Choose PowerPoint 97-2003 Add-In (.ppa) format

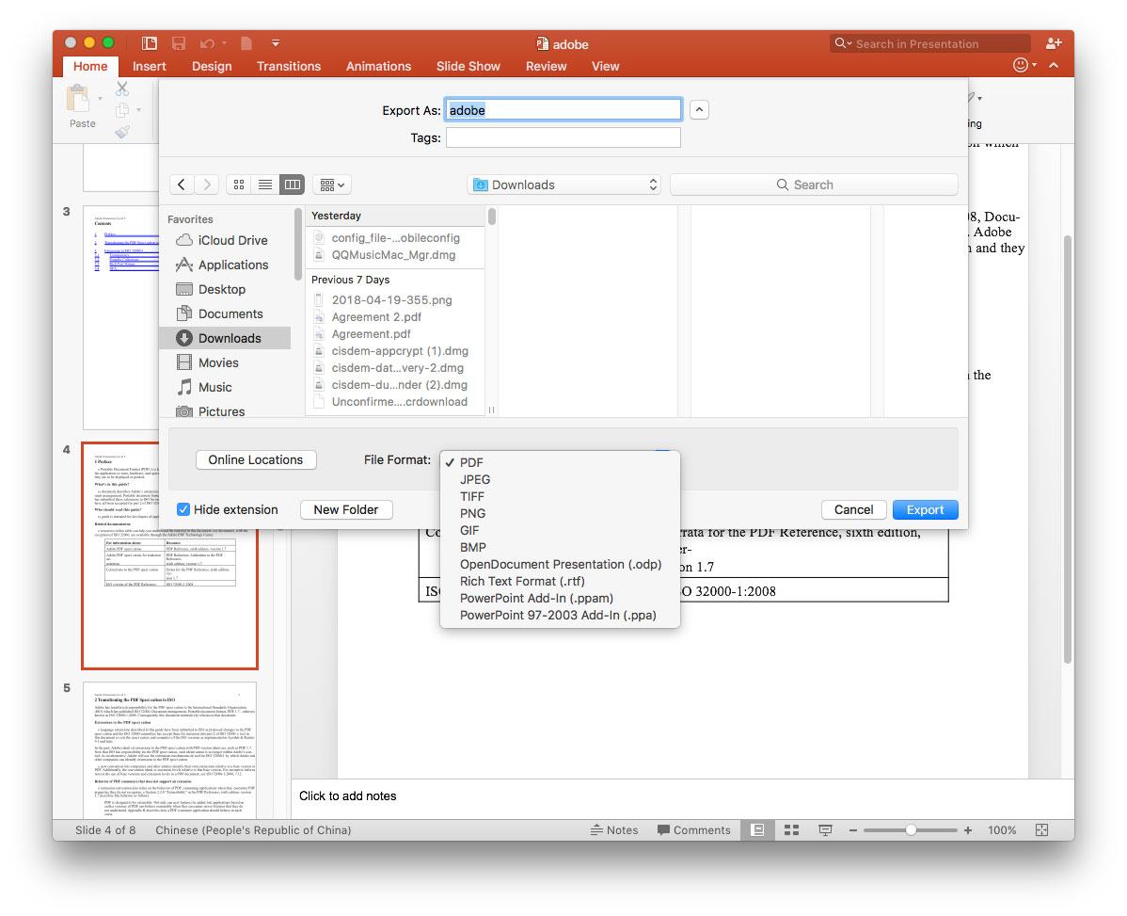click(x=560, y=616)
